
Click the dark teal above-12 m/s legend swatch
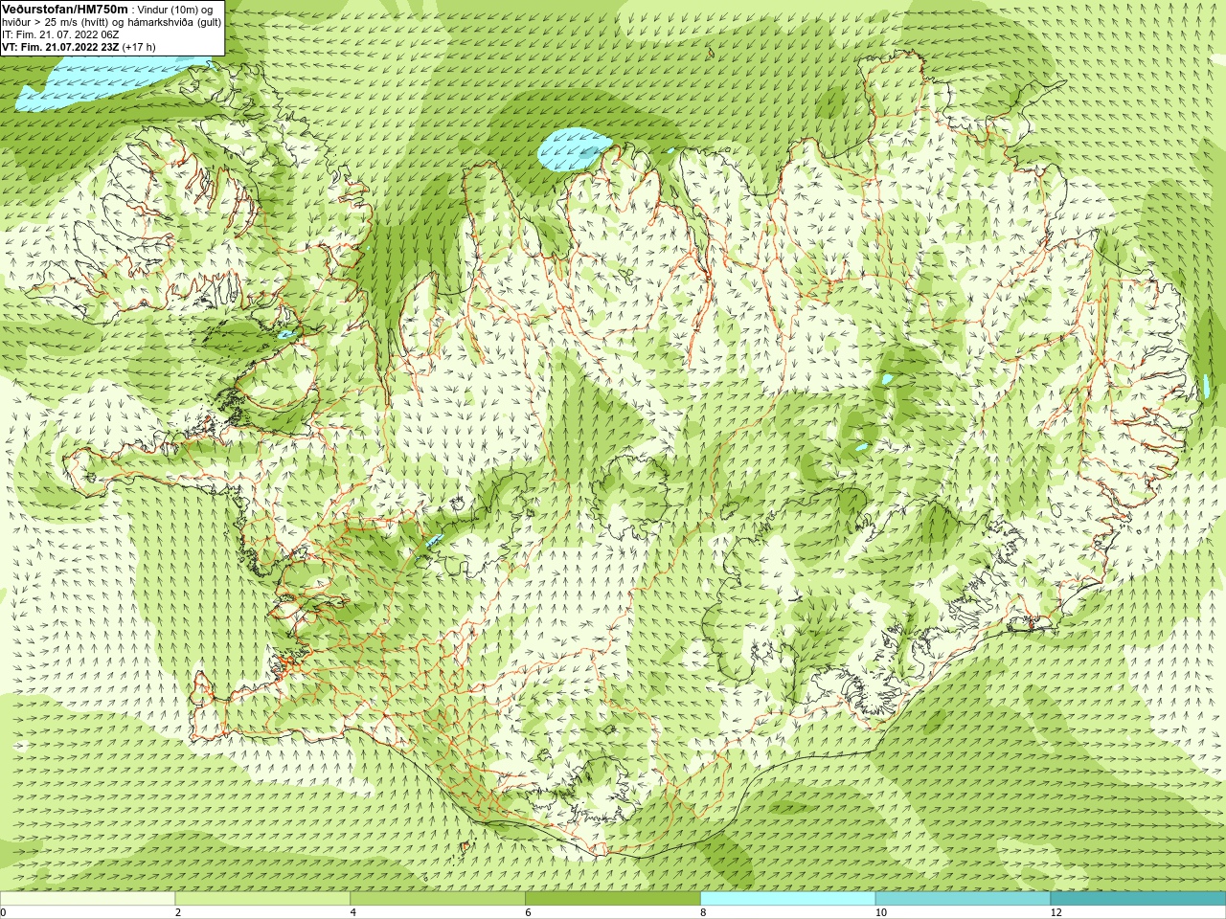tap(1137, 899)
